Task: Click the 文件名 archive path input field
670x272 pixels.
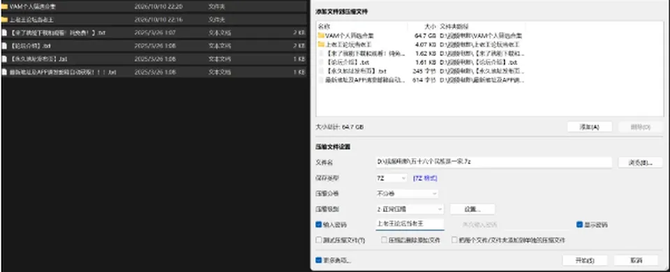Action: click(494, 163)
